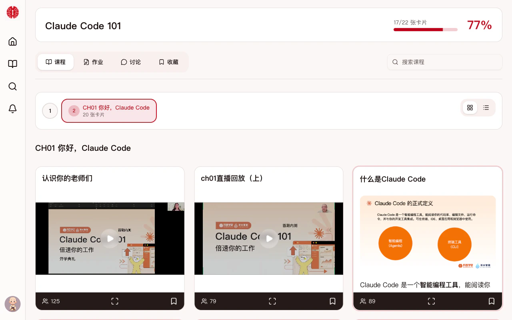
Task: Bookmark the ch01直播回放（上） card
Action: [332, 301]
